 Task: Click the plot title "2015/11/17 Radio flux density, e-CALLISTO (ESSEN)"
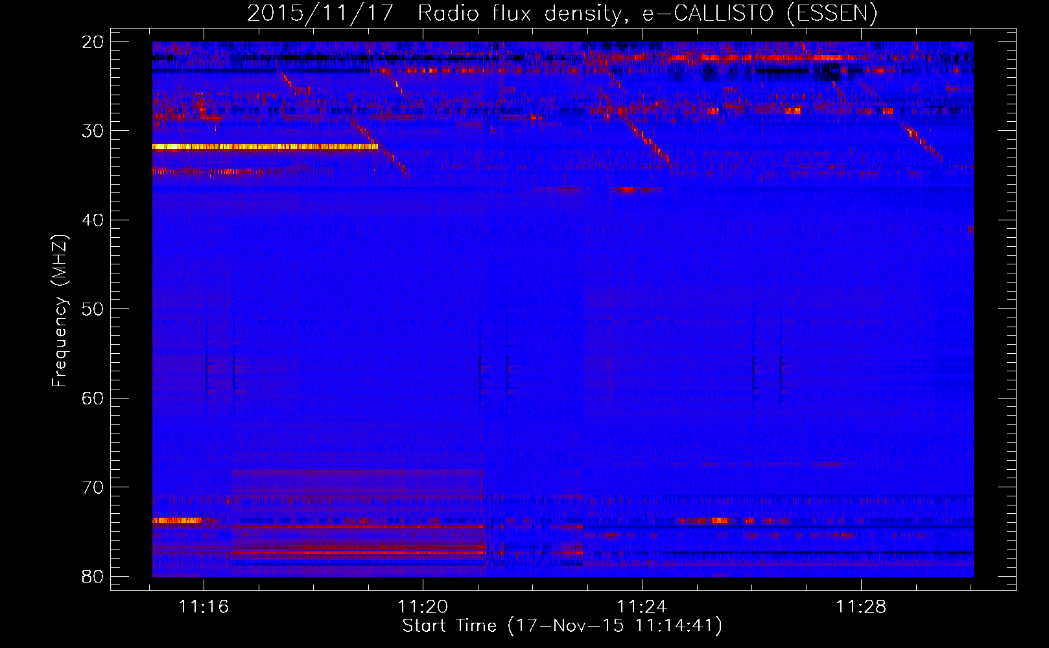click(562, 13)
